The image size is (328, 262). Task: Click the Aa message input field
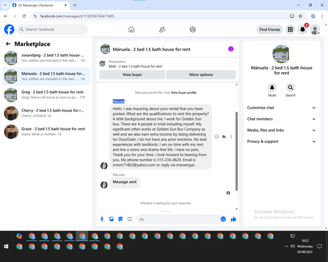click(x=178, y=219)
